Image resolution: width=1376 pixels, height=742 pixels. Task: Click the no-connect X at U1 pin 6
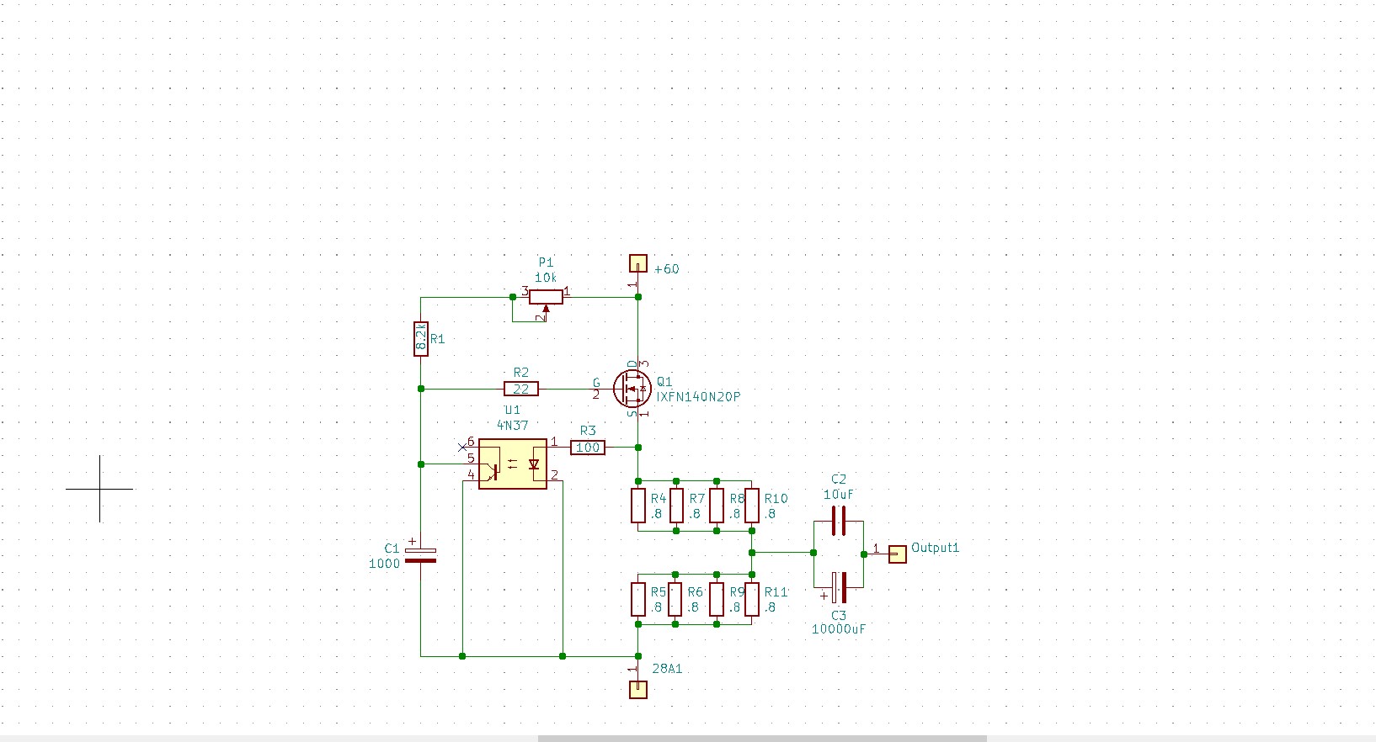point(461,447)
